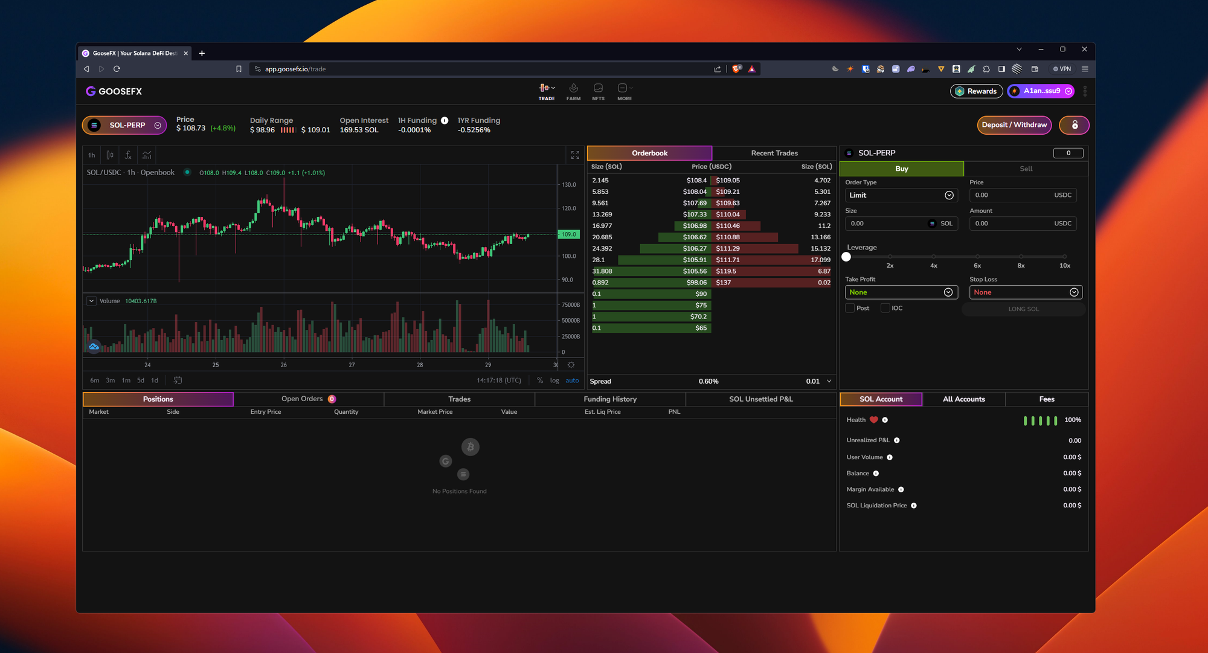Screen dimensions: 1208x653
Task: Switch to the Recent Trades tab
Action: [x=774, y=153]
